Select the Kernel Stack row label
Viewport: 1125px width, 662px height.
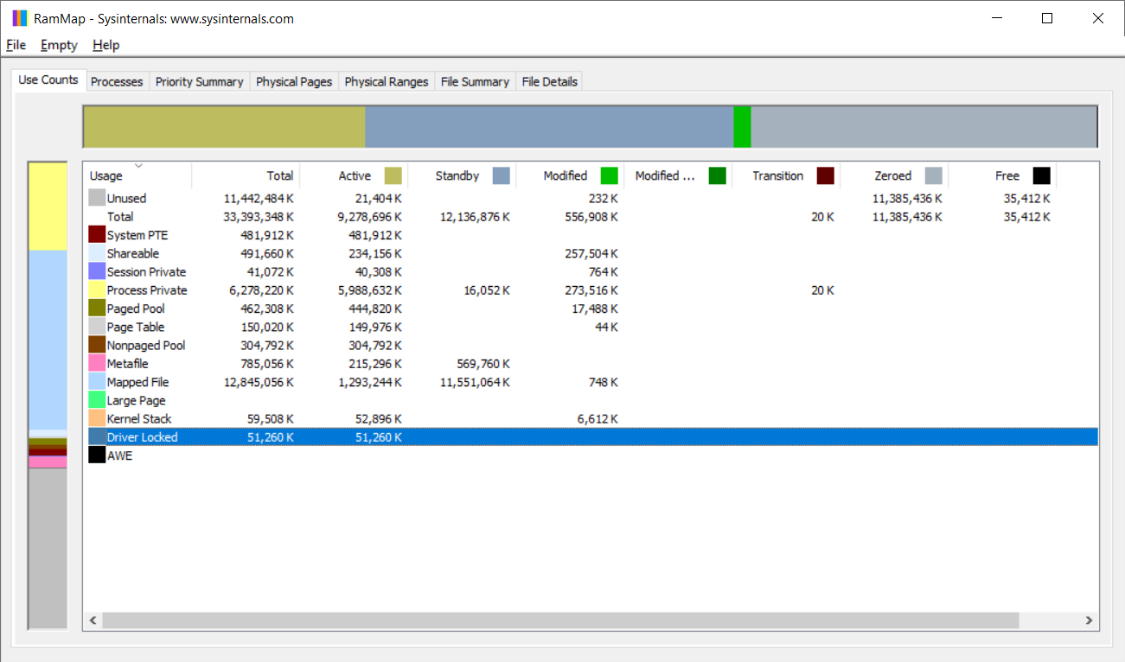pos(139,418)
